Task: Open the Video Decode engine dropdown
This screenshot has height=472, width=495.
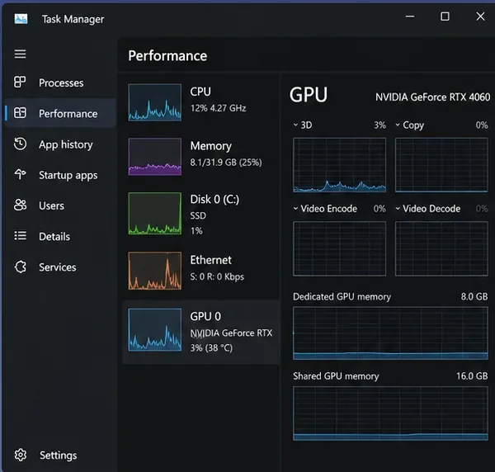Action: (398, 209)
